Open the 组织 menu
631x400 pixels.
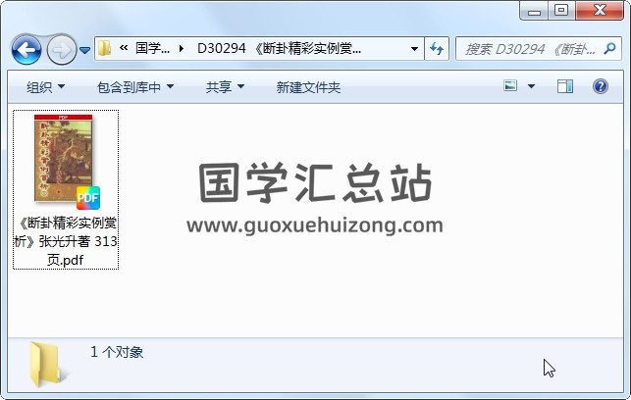pos(45,87)
